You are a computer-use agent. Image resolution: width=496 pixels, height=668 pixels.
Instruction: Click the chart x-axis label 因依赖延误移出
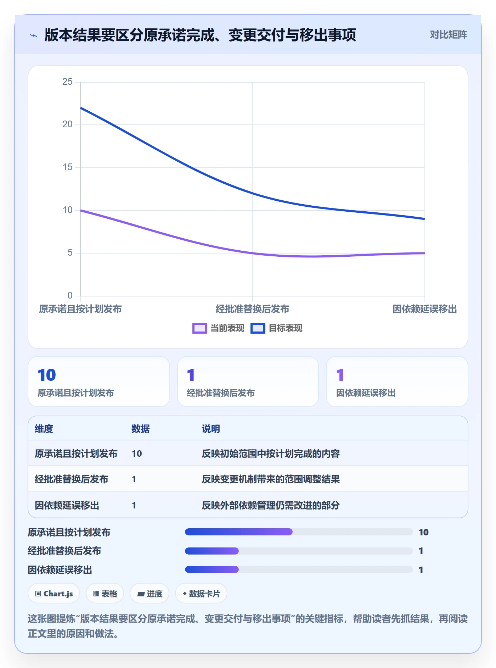[424, 309]
